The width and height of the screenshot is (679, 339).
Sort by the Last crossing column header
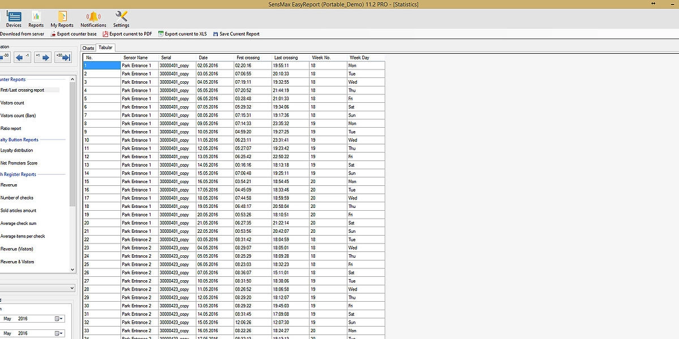[x=291, y=58]
